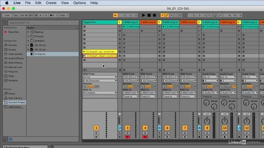Select the Max for Live category
This screenshot has width=264, height=148.
point(15,67)
